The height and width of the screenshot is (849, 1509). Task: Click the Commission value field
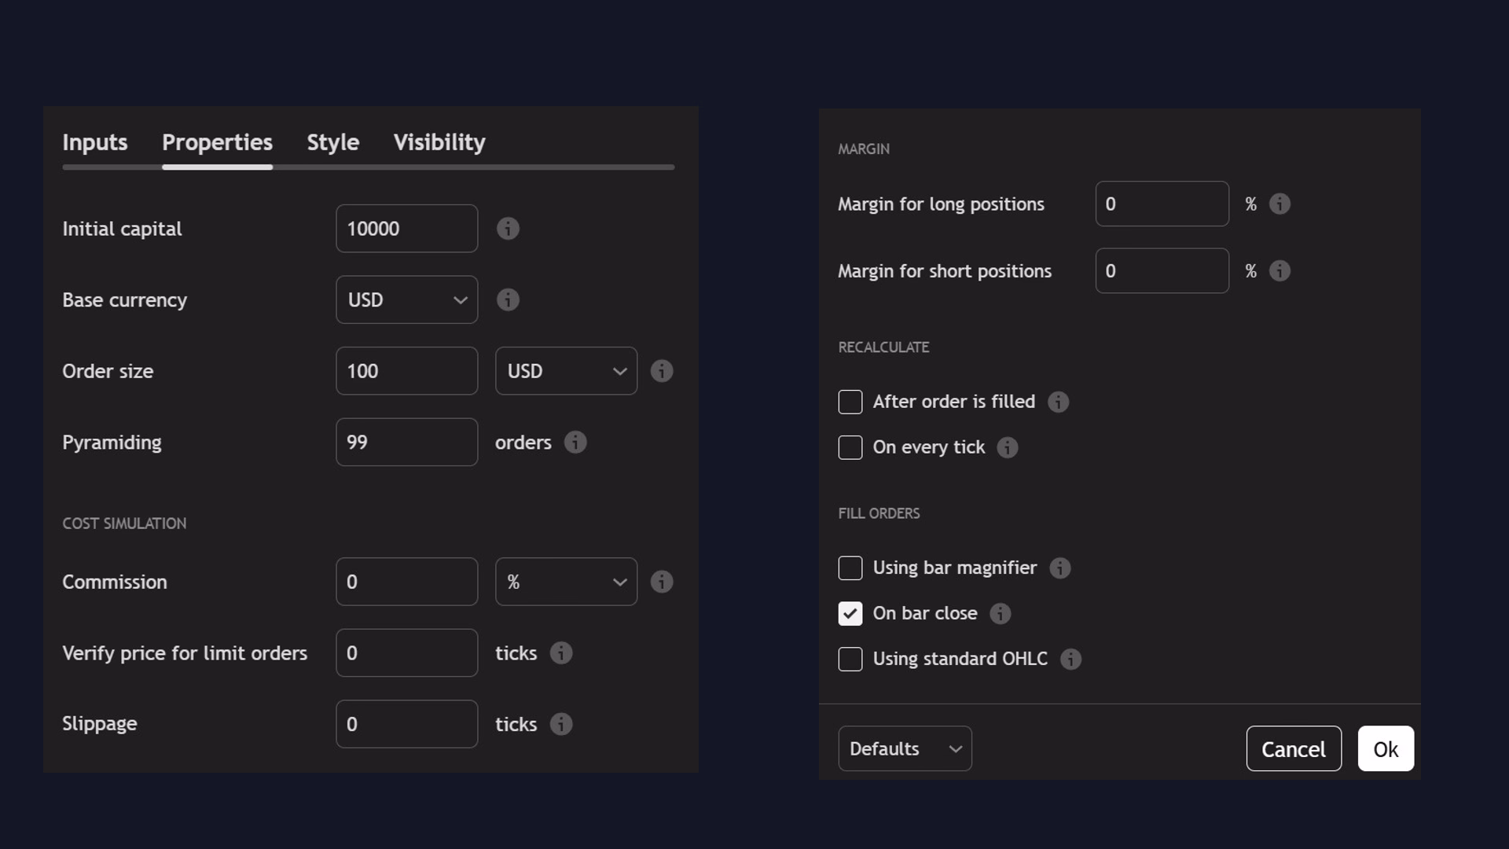(x=407, y=582)
